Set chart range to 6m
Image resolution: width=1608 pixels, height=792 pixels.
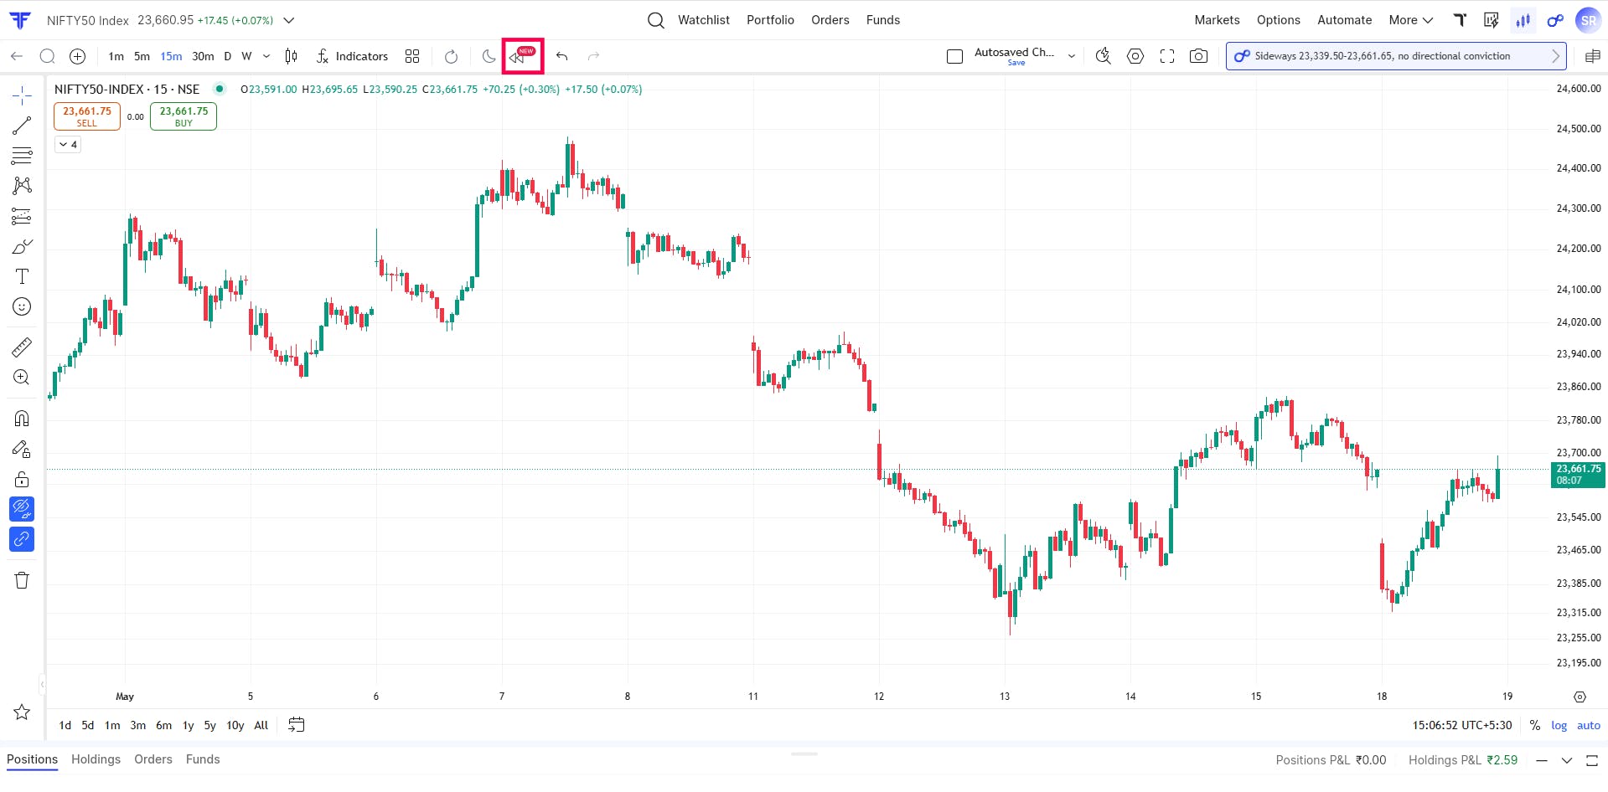coord(163,725)
